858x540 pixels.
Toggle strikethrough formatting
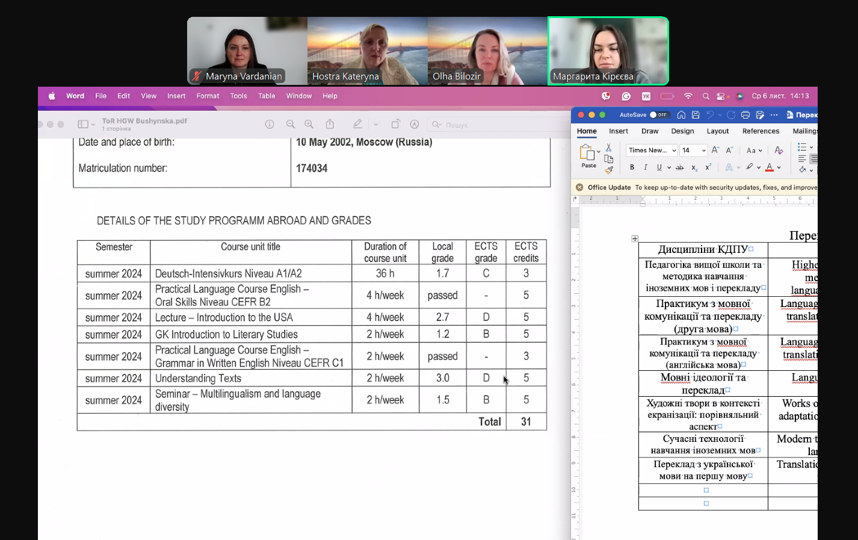coord(680,167)
